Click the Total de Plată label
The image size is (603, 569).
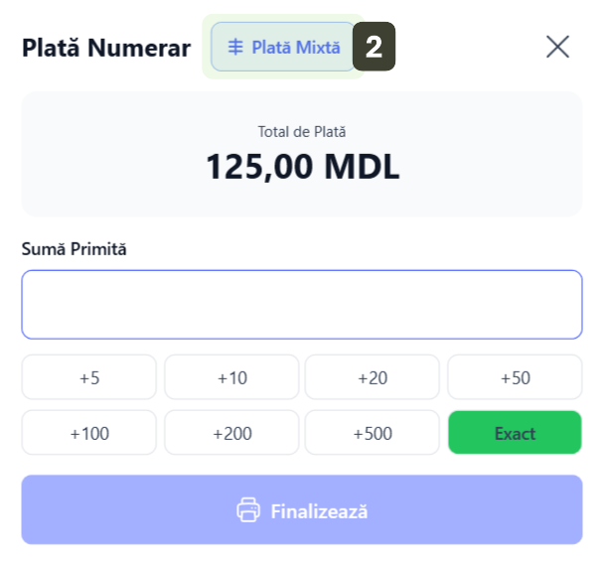[302, 131]
